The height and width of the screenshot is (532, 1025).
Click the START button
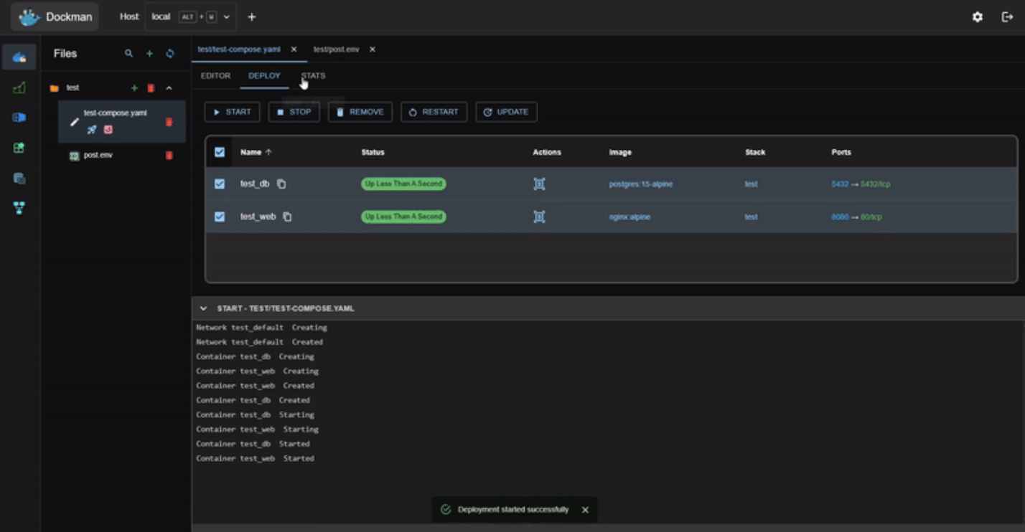click(233, 112)
